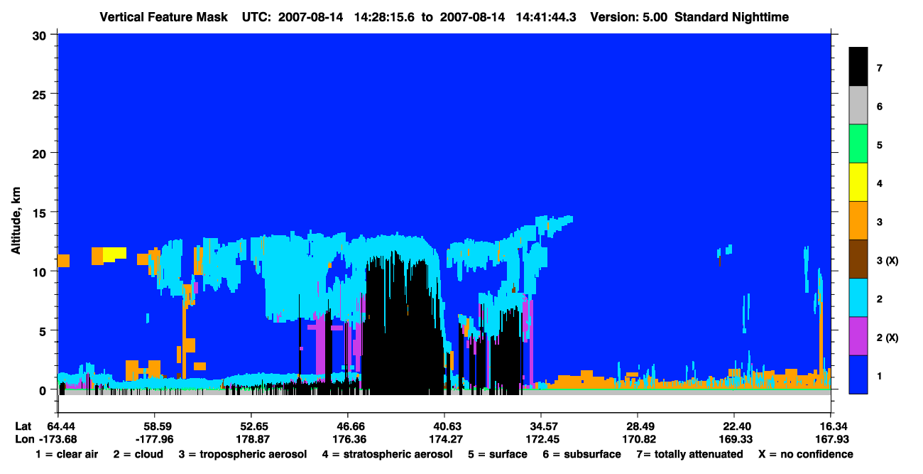
Task: Click longitude value '169.33'
Action: (734, 439)
